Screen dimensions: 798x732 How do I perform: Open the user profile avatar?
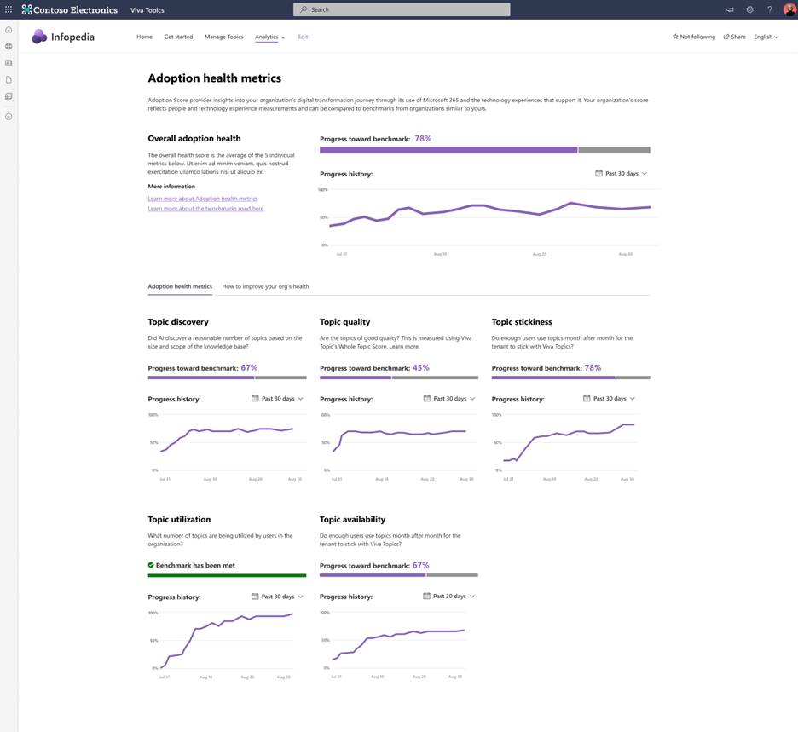coord(789,10)
